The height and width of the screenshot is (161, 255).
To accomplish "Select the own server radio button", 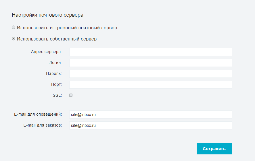I will (x=14, y=39).
